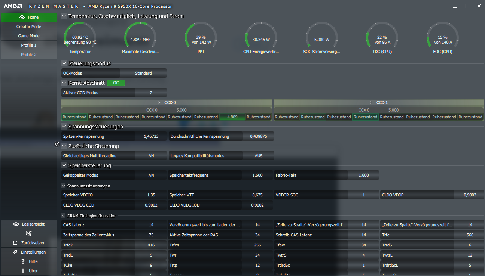This screenshot has height=276, width=485.
Task: Collapse the sidebar with double chevron
Action: click(57, 144)
